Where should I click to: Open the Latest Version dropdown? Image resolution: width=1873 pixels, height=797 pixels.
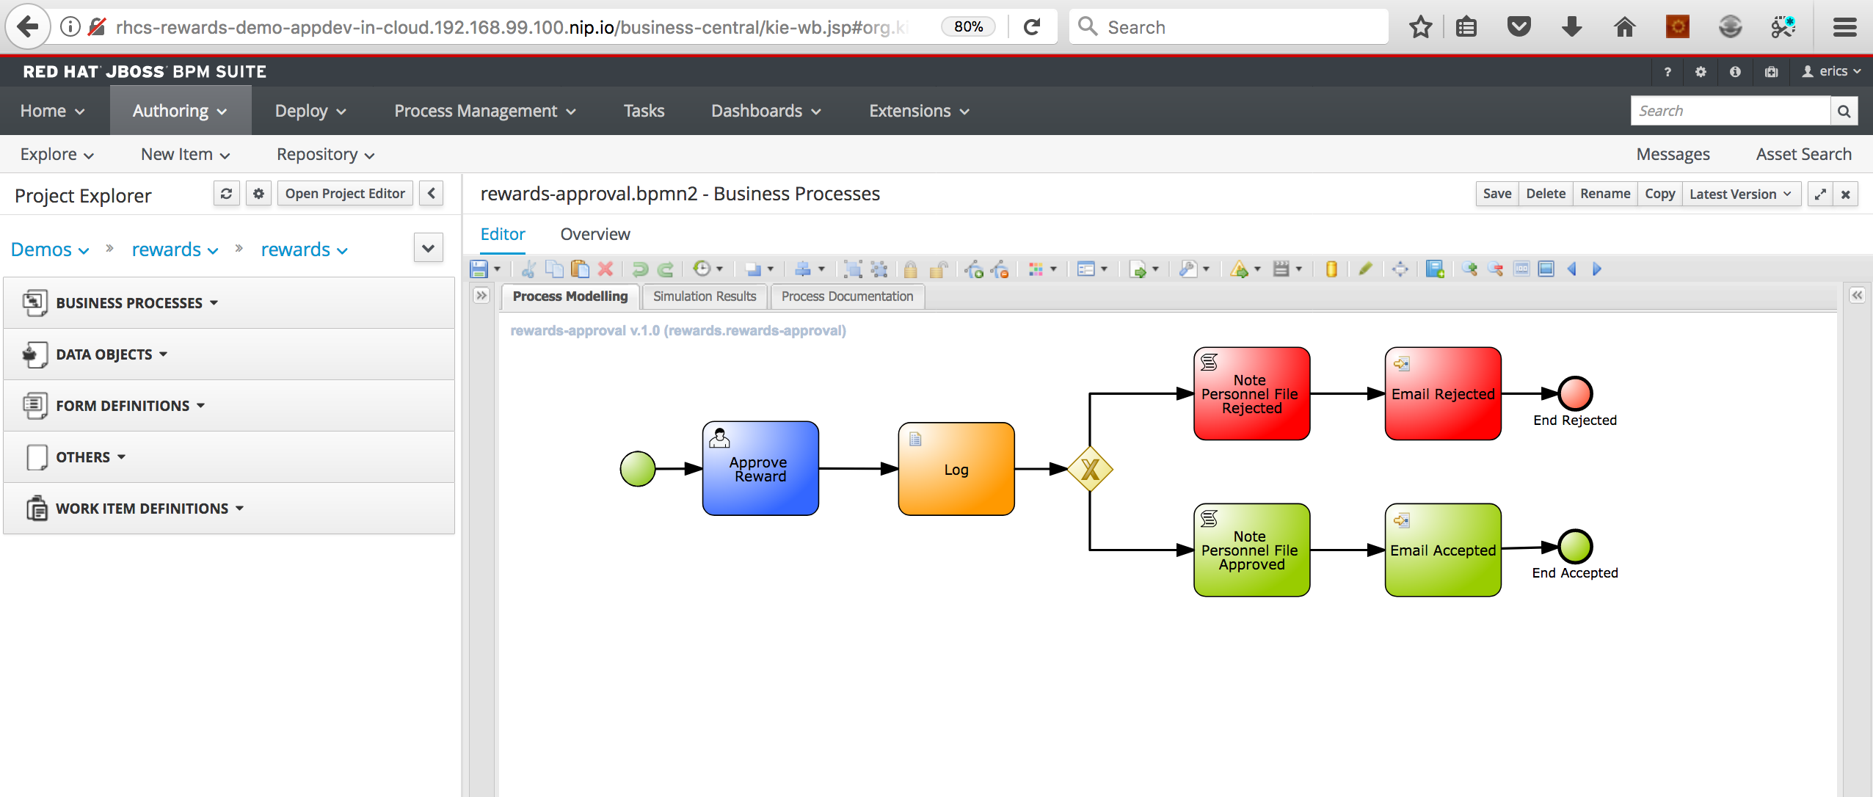(1740, 194)
